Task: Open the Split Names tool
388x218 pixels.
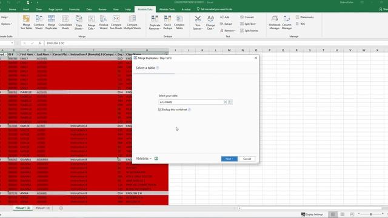Action: [249, 31]
